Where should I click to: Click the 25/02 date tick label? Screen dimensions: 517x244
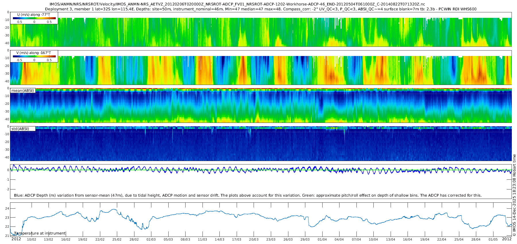[117, 239]
